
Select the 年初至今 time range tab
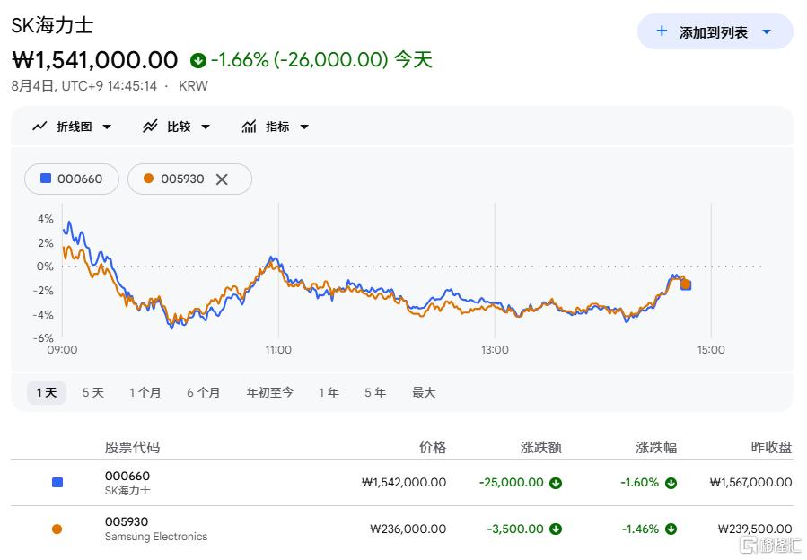pyautogui.click(x=269, y=393)
